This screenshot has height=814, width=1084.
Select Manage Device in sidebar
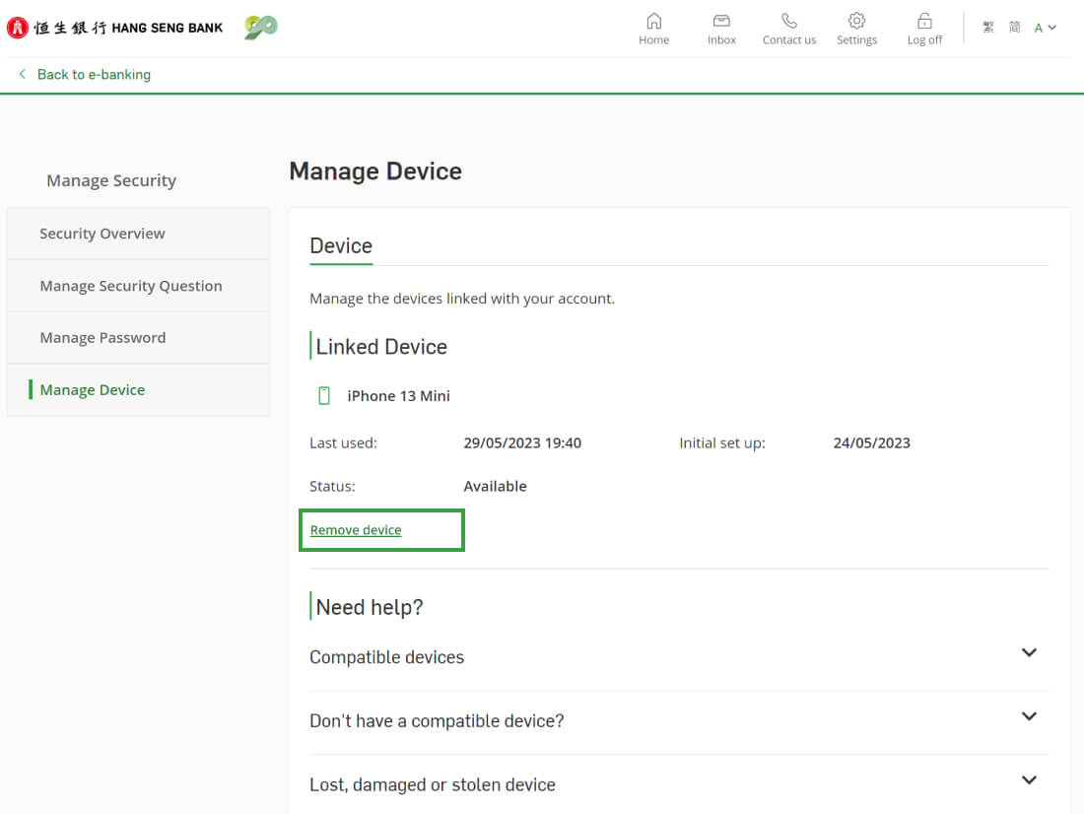tap(93, 390)
